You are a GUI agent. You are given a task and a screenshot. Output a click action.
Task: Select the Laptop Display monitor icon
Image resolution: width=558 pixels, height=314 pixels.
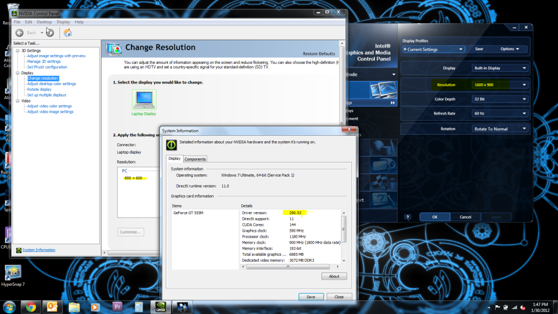click(x=144, y=99)
